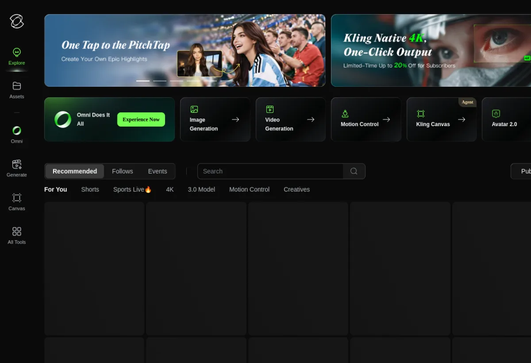Click the green Omni ring logo
This screenshot has width=531, height=363.
63,120
